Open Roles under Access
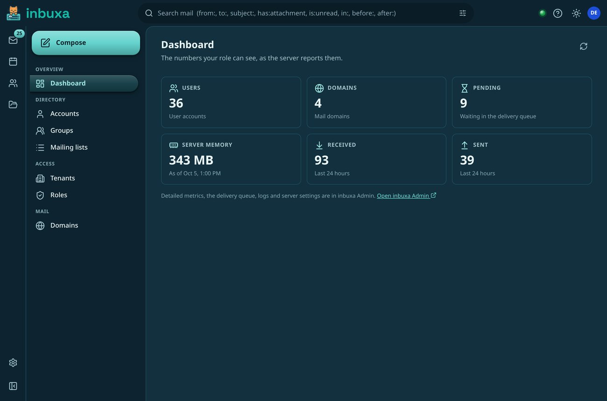 pos(84,195)
